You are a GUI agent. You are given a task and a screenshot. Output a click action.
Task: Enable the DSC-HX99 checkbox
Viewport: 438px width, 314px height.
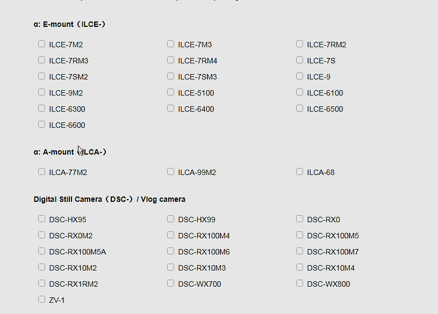[171, 219]
